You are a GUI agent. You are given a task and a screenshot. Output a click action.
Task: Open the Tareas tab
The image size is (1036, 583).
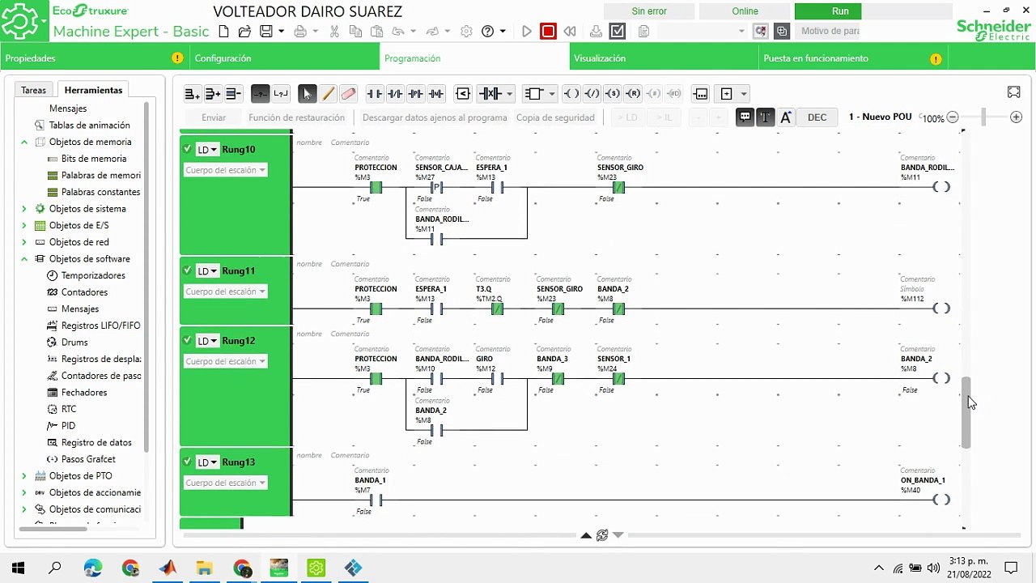click(x=34, y=90)
